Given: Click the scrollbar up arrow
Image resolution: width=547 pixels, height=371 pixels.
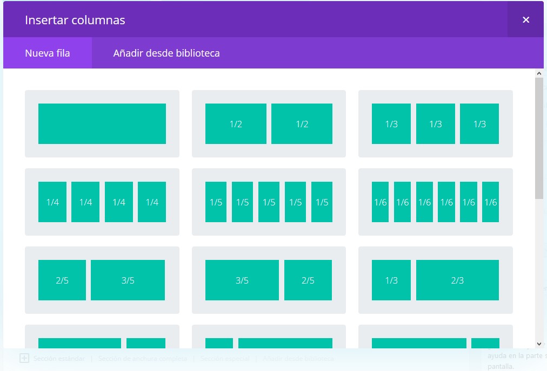Looking at the screenshot, I should (539, 73).
